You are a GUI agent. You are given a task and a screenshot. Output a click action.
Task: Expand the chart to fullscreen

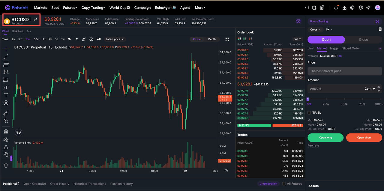click(227, 39)
